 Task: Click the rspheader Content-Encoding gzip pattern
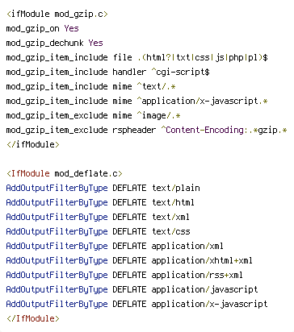pos(224,130)
